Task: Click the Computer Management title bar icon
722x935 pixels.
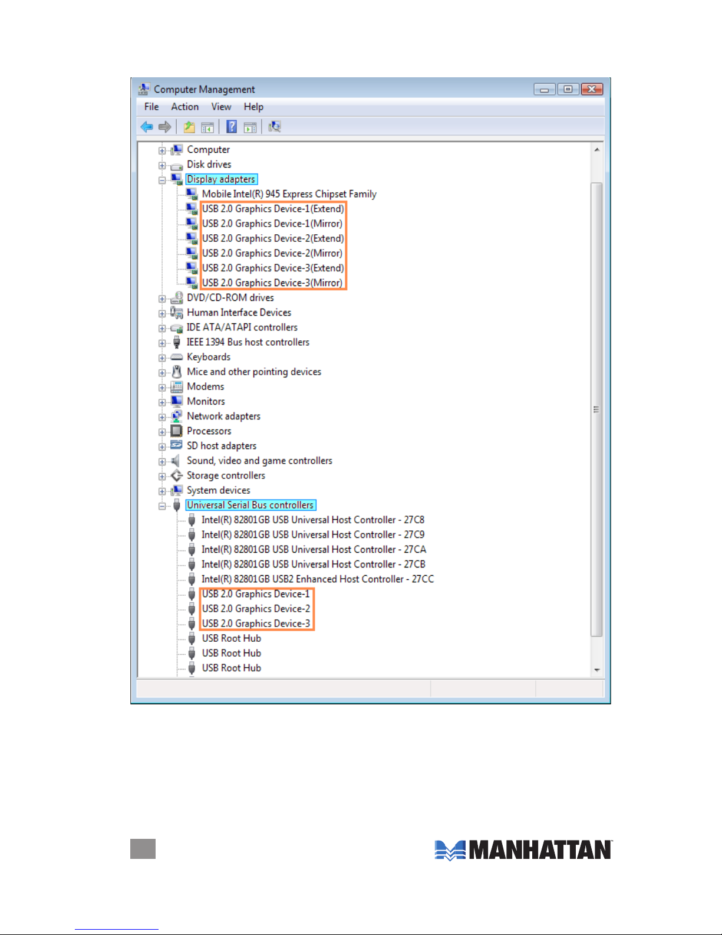Action: click(144, 89)
